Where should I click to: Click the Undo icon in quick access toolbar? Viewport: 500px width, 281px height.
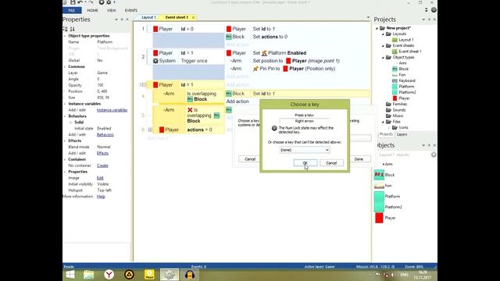click(80, 2)
